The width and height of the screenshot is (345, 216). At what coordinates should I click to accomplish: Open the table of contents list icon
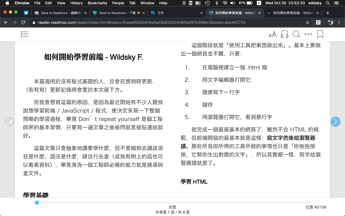tap(25, 34)
